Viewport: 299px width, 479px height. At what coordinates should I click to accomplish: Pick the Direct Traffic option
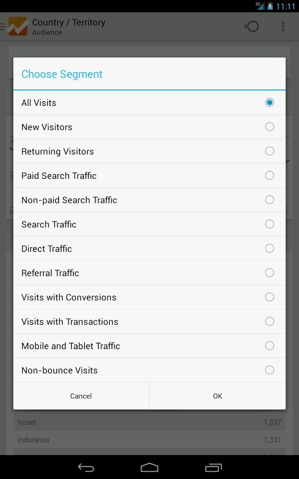149,249
